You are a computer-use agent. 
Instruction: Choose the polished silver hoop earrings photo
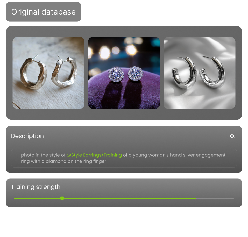coord(199,73)
